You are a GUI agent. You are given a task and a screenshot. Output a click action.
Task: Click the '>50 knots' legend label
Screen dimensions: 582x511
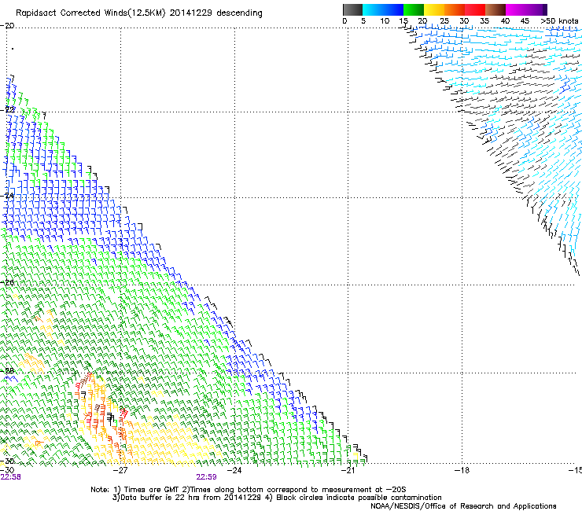pos(559,21)
